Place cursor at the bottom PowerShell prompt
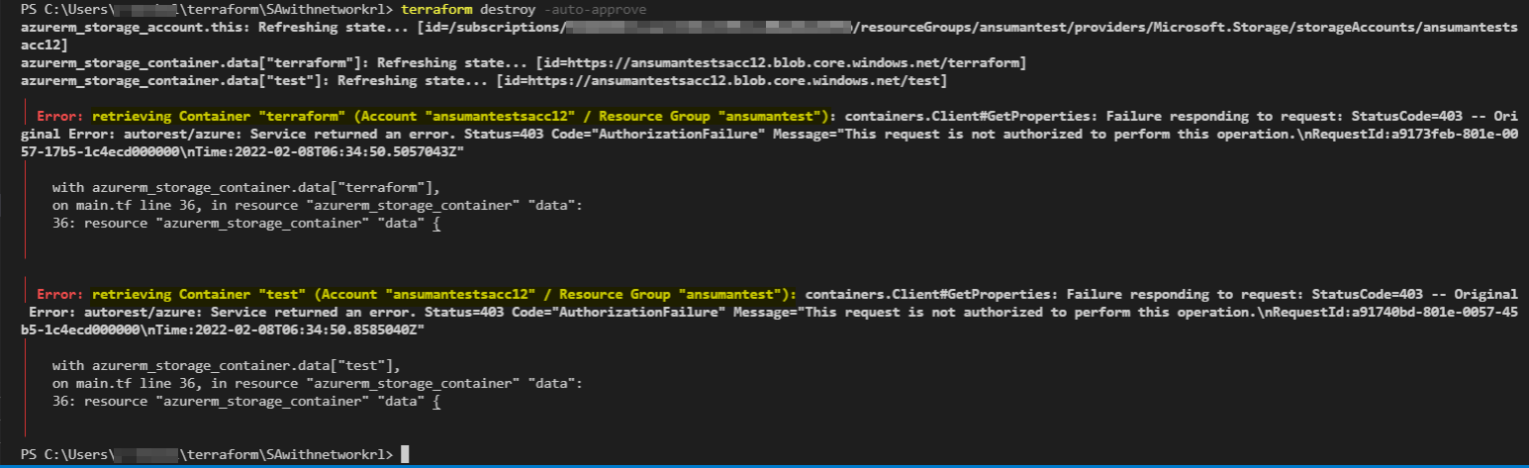The image size is (1529, 468). 406,454
